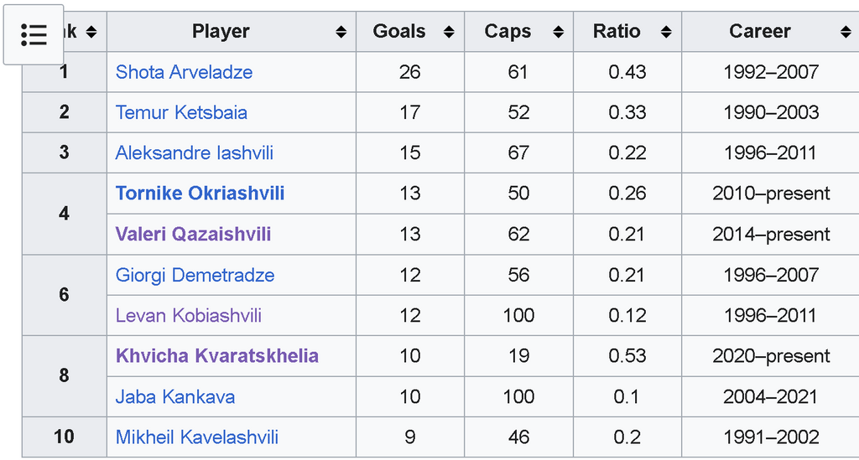Viewport: 859px width, 460px height.
Task: Open Levan Kobiashvili player link
Action: tap(189, 315)
